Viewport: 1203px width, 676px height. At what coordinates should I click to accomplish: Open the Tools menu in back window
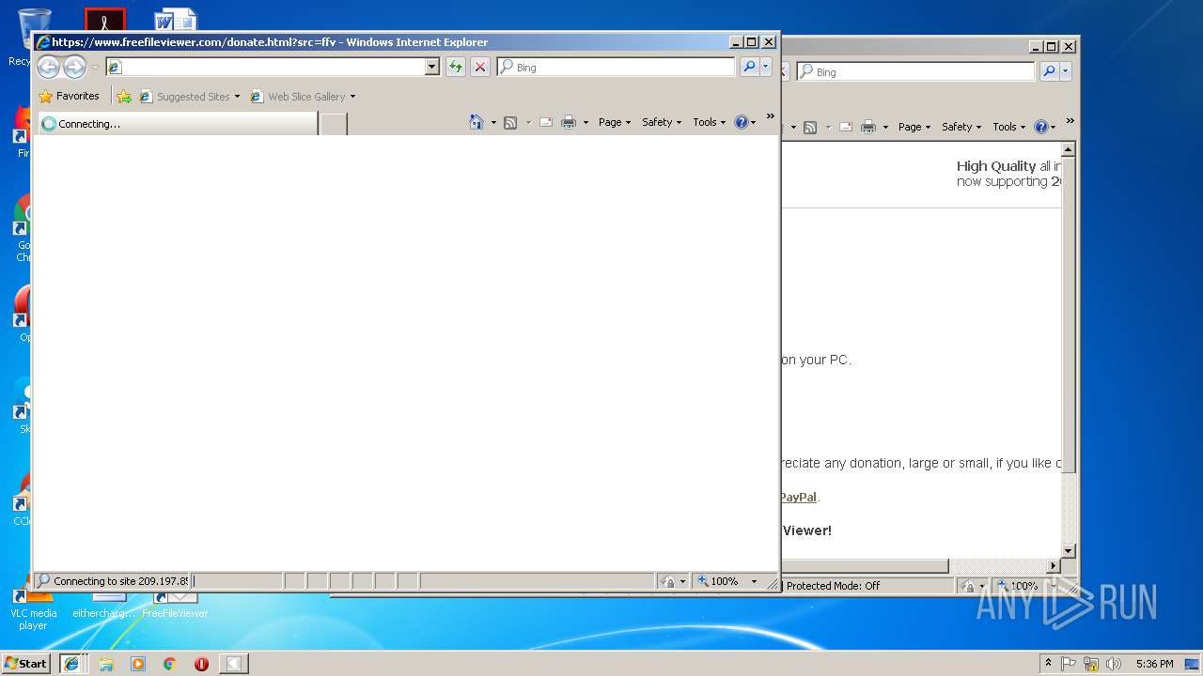pos(1009,127)
